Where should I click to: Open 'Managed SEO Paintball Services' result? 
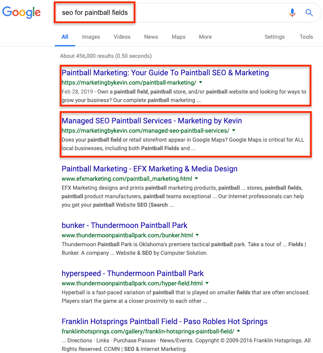pyautogui.click(x=152, y=121)
